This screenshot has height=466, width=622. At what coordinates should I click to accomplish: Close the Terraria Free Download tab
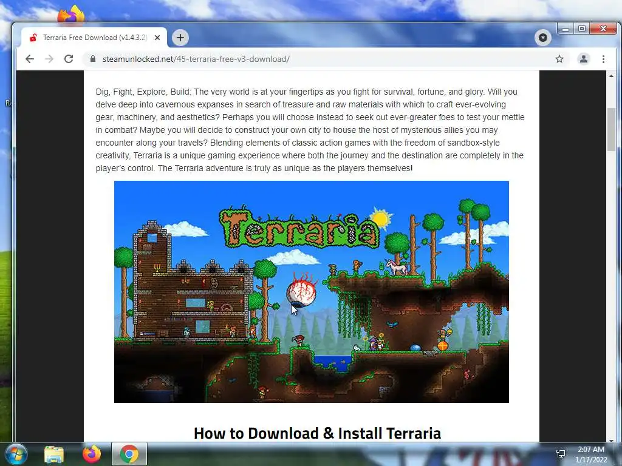[x=157, y=38]
